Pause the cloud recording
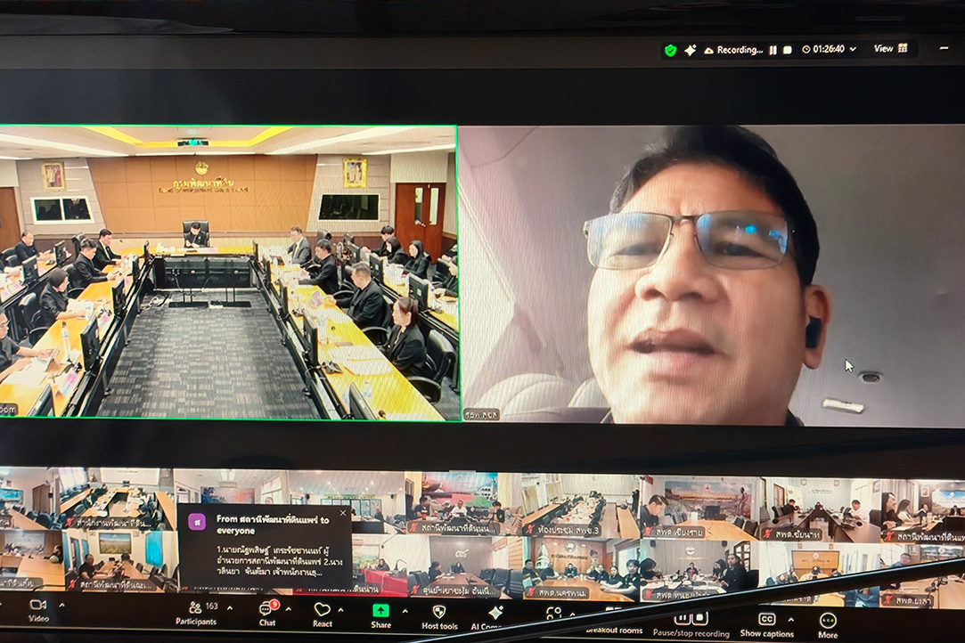Image resolution: width=965 pixels, height=643 pixels. [x=773, y=50]
